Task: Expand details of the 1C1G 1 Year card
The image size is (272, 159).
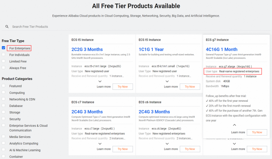Action: pos(167,81)
